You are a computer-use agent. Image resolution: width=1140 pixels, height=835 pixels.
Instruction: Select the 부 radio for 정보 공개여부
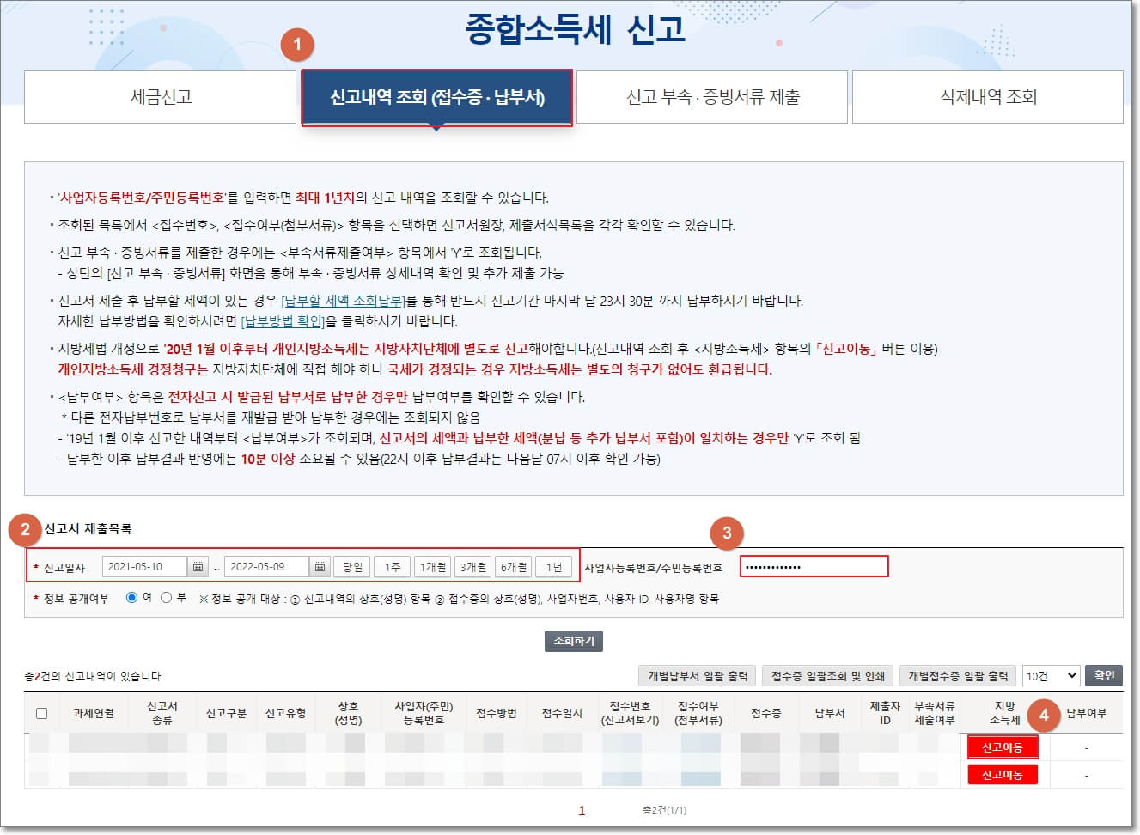[166, 598]
